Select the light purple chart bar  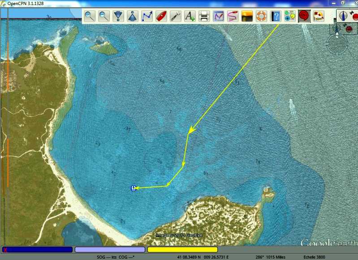click(110, 249)
